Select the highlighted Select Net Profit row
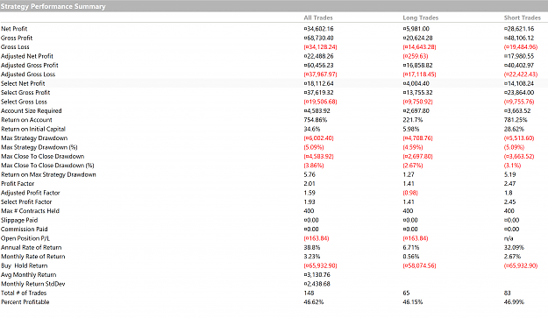 pos(274,83)
